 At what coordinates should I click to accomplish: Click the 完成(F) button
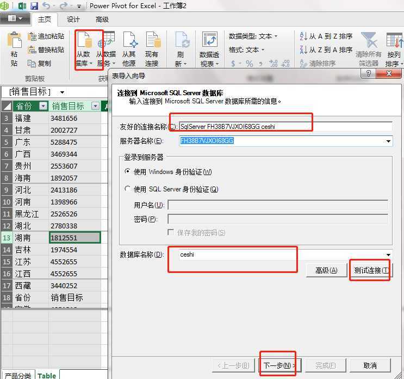tap(325, 365)
